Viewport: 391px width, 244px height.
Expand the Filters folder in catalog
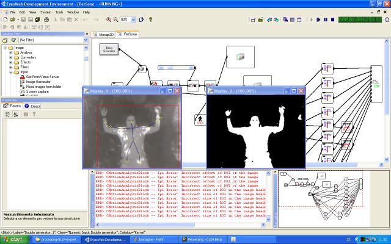pos(10,67)
